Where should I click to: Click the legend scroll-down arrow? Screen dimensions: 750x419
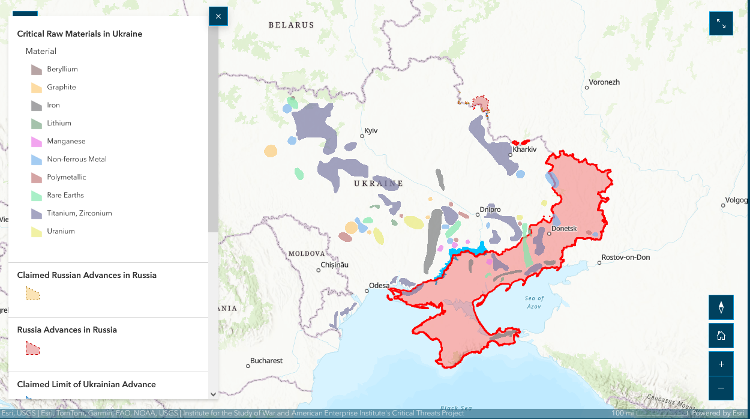click(213, 394)
